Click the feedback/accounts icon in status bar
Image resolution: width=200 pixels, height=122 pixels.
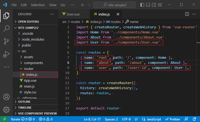coord(186,119)
